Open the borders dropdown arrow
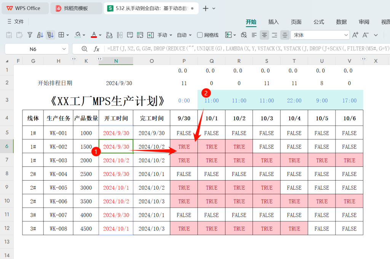The image size is (390, 259). click(68, 35)
